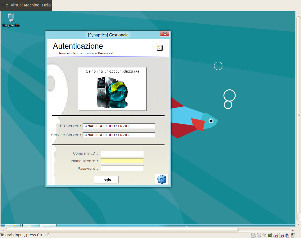
Task: Click the USB device status icon
Action: point(287,235)
